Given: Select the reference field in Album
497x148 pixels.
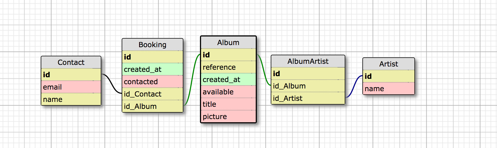Looking at the screenshot, I should click(x=228, y=67).
